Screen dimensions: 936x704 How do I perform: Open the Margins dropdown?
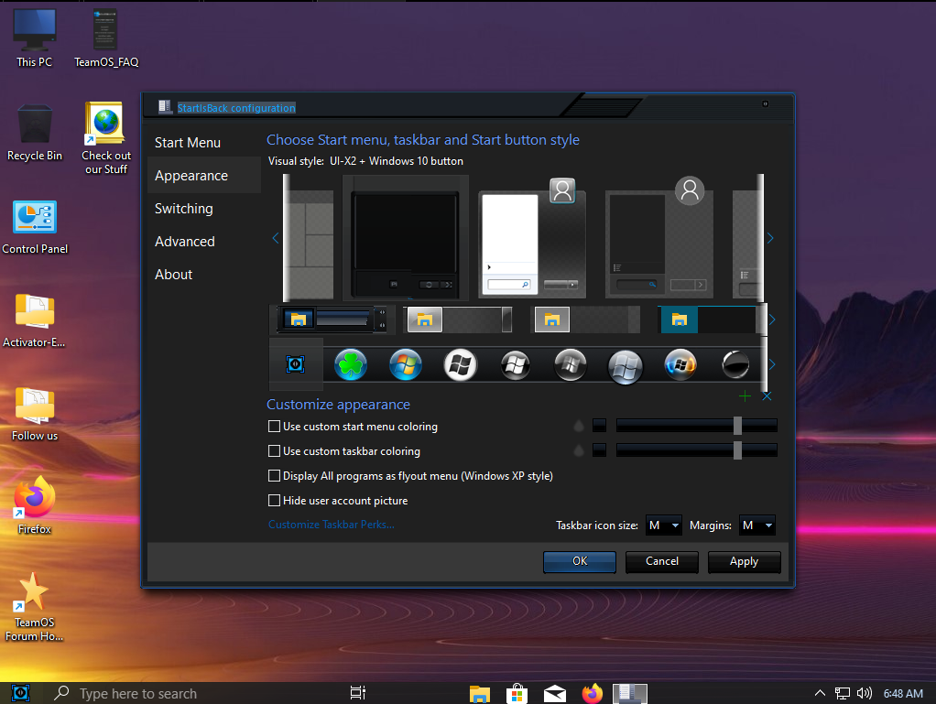point(757,525)
